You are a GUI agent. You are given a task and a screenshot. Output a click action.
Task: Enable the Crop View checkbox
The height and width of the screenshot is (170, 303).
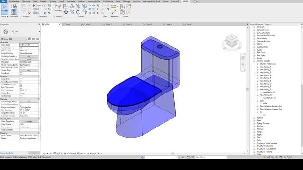[x=21, y=79]
